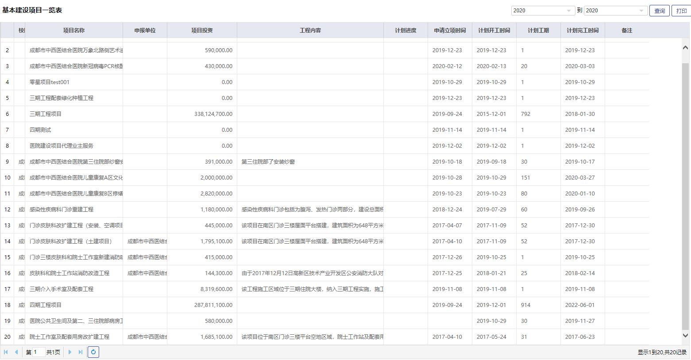Sort by the 项目名称 column header
691x360 pixels.
[74, 31]
